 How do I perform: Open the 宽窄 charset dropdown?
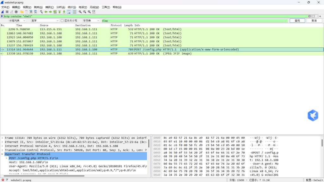pyautogui.click(x=45, y=21)
